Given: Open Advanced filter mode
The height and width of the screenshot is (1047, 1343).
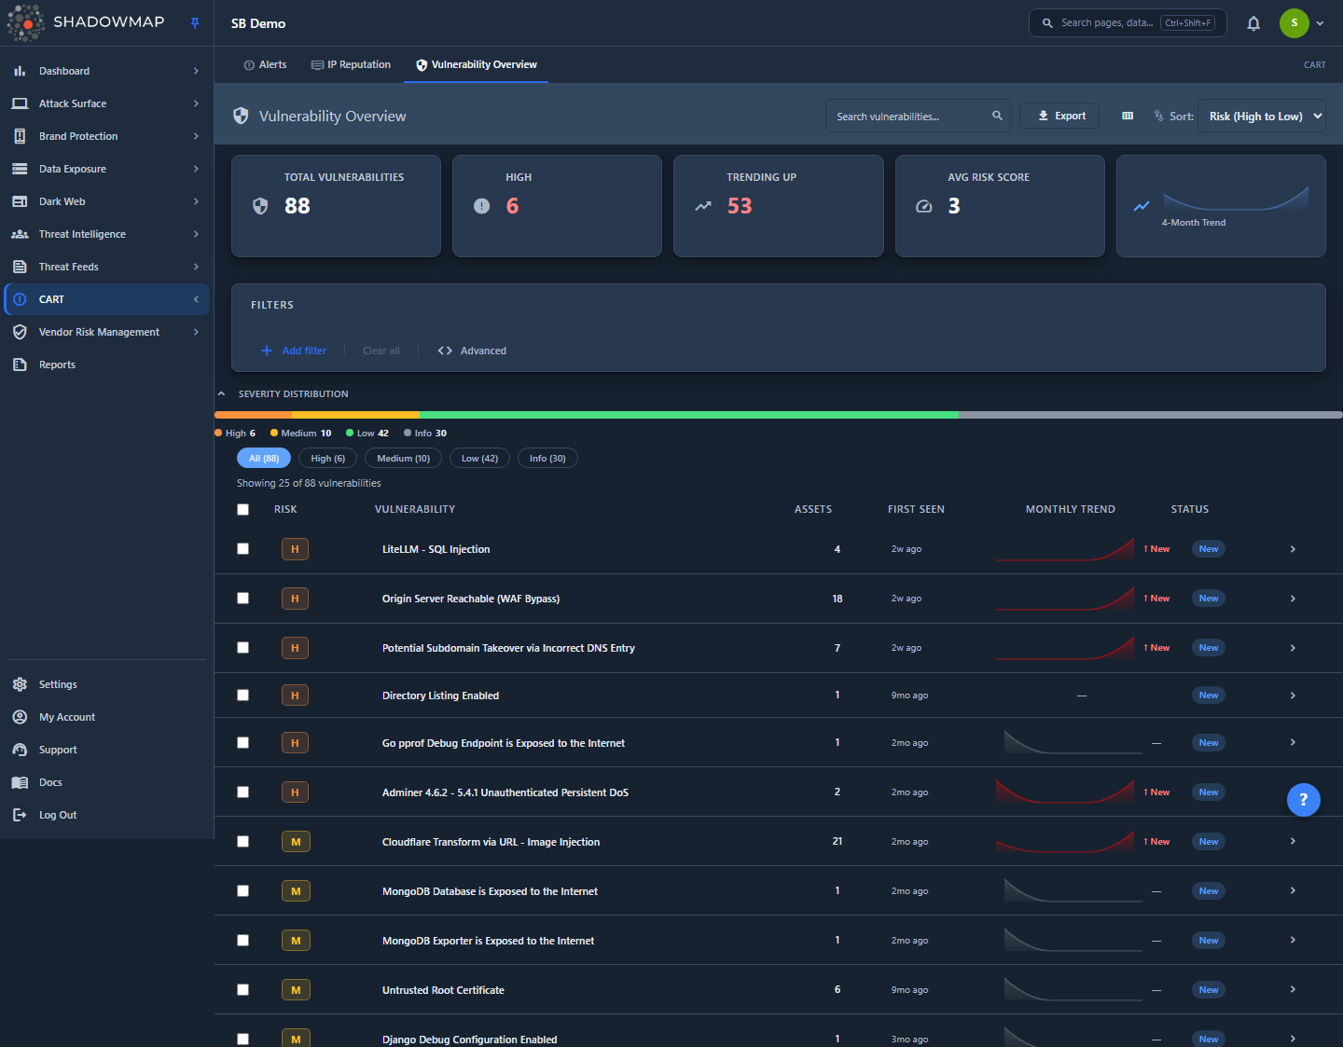Looking at the screenshot, I should (x=472, y=351).
